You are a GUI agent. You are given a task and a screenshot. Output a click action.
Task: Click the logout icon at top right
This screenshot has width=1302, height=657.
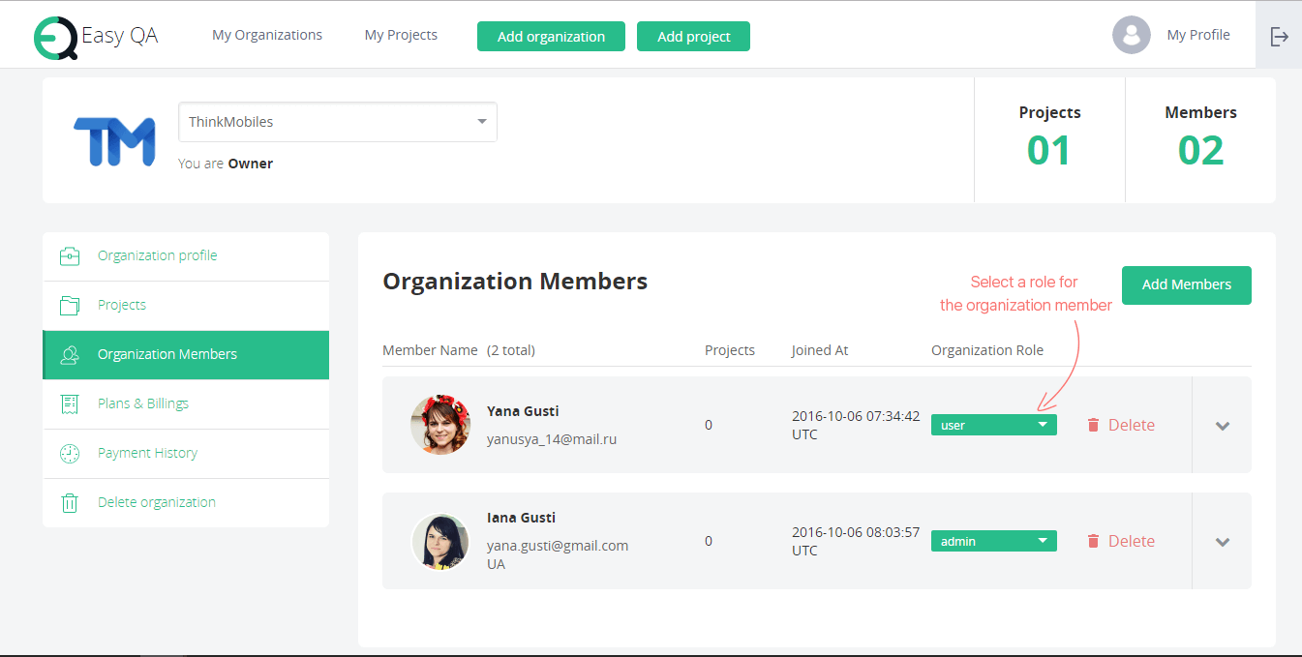[x=1280, y=34]
